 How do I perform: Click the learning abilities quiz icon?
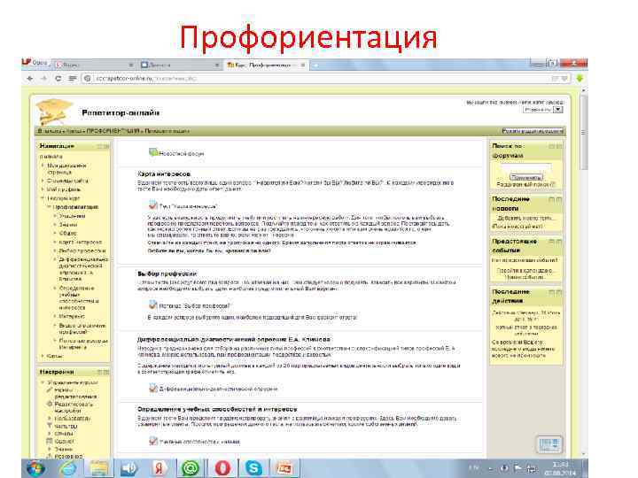tap(153, 441)
